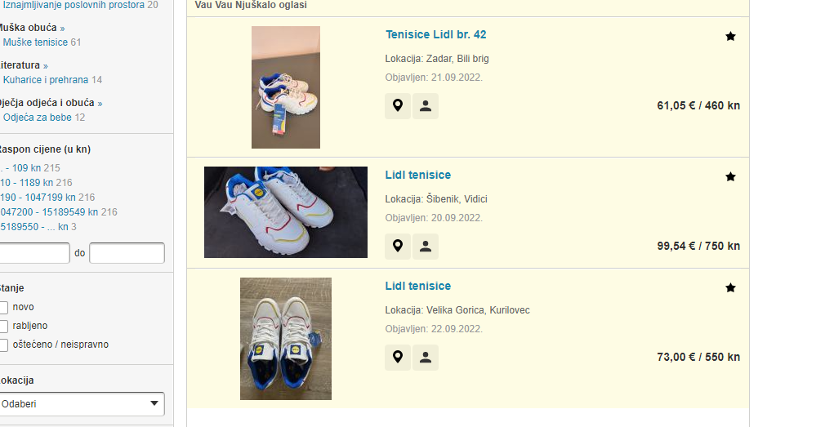
Task: Open the Odaberi location dropdown
Action: pyautogui.click(x=82, y=404)
